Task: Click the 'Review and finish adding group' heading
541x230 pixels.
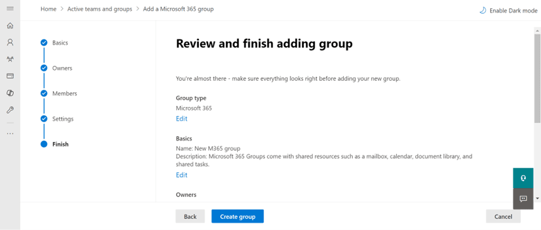Action: pos(264,44)
